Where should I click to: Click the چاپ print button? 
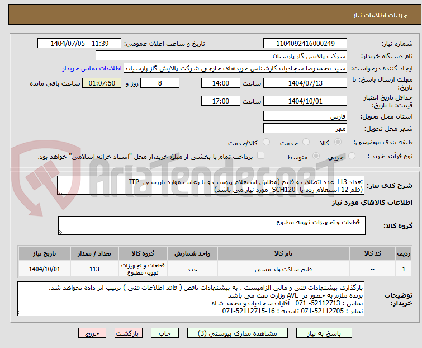click(x=165, y=333)
